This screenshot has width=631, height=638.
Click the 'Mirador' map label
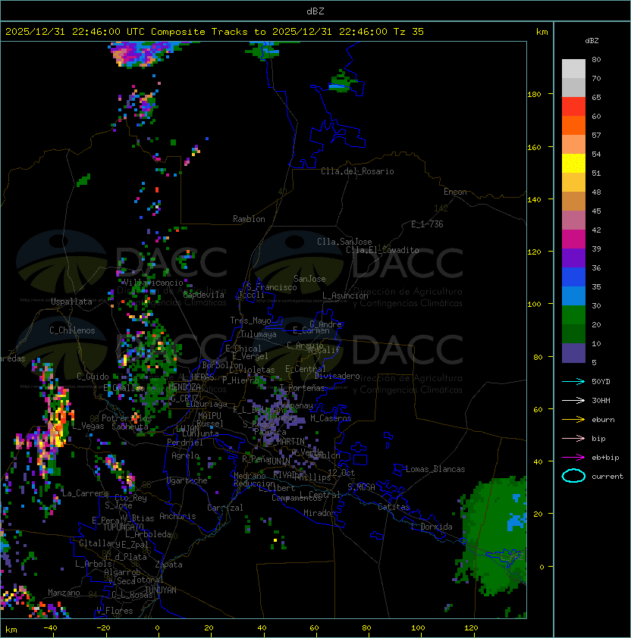pyautogui.click(x=319, y=513)
